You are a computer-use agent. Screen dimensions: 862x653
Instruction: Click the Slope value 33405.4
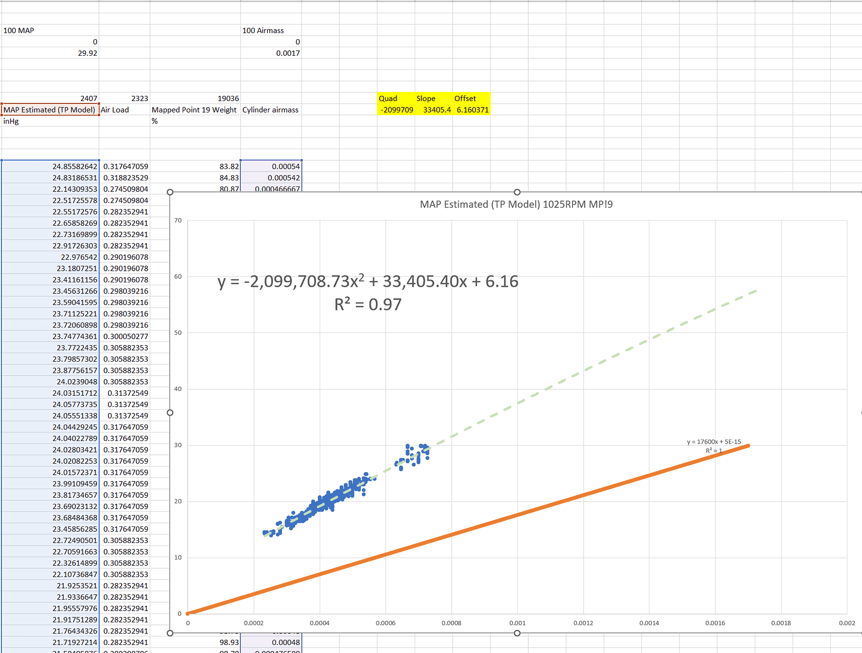click(x=433, y=110)
